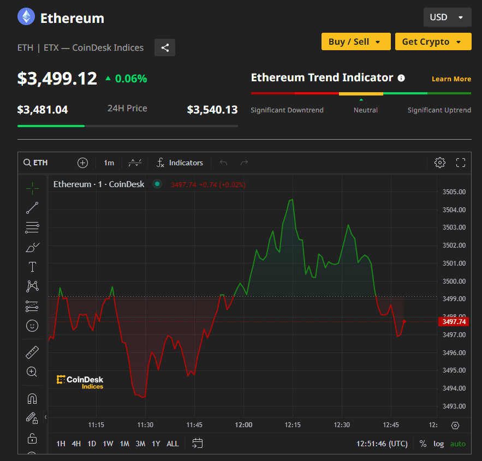Open the 1m interval dropdown

click(109, 163)
